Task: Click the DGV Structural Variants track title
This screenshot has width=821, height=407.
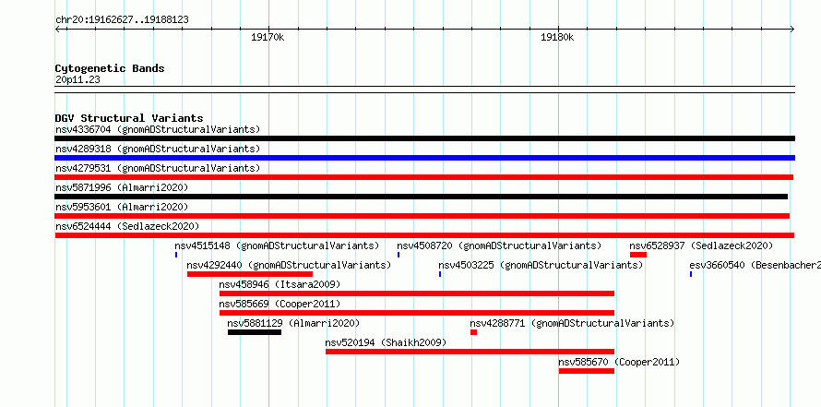Action: (x=129, y=118)
